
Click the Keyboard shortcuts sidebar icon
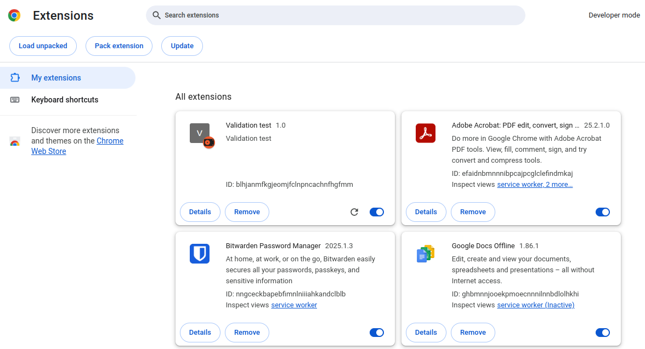tap(16, 100)
